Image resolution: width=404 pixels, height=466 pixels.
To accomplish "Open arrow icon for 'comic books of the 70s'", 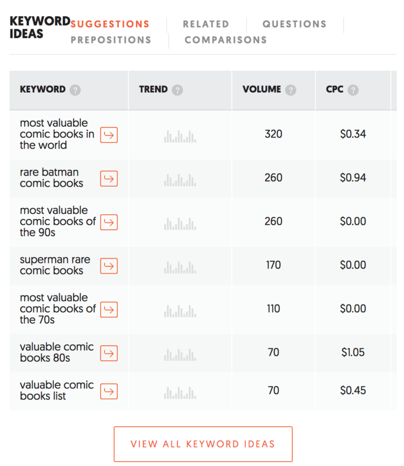I will pyautogui.click(x=109, y=310).
